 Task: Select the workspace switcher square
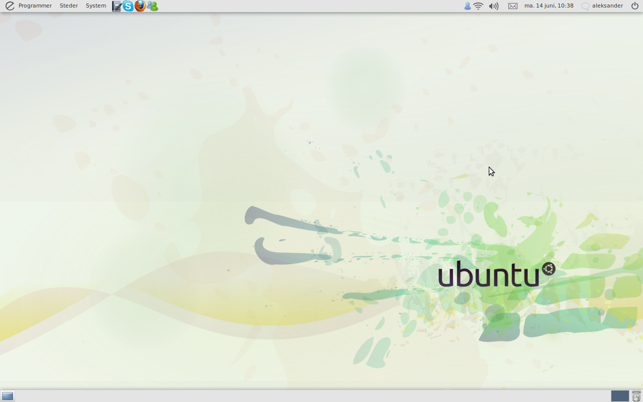620,396
